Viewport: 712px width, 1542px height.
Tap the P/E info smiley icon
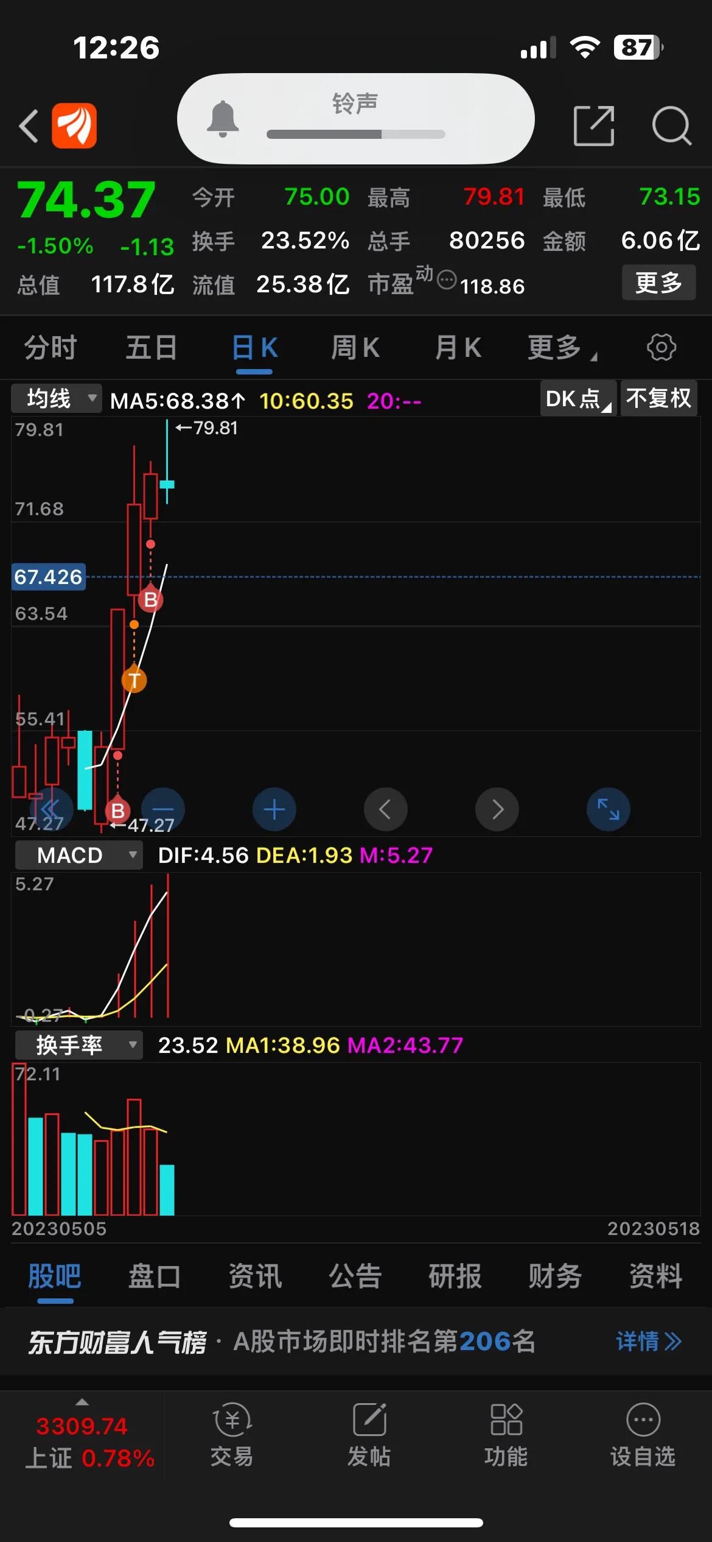(447, 280)
